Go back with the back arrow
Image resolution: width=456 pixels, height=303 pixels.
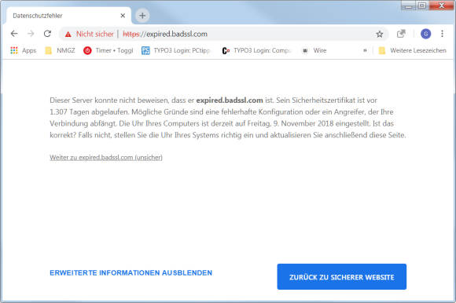[14, 34]
